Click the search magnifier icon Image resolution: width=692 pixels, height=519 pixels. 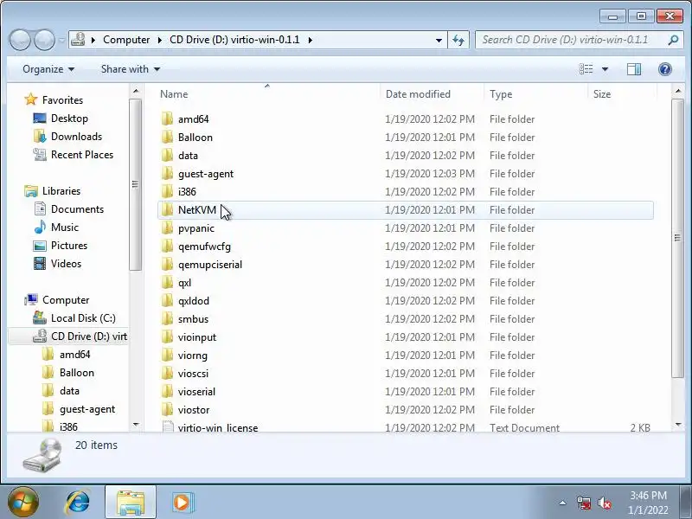[x=673, y=40]
